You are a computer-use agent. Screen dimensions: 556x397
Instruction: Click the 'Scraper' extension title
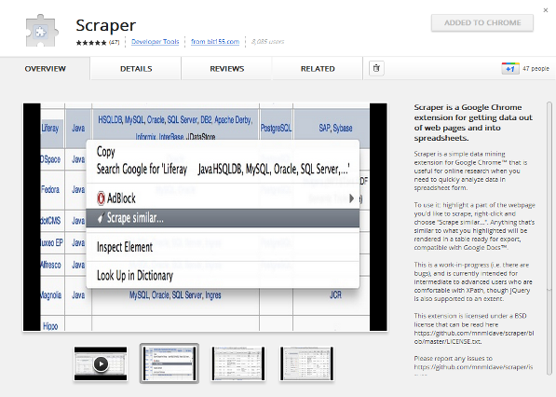[105, 25]
